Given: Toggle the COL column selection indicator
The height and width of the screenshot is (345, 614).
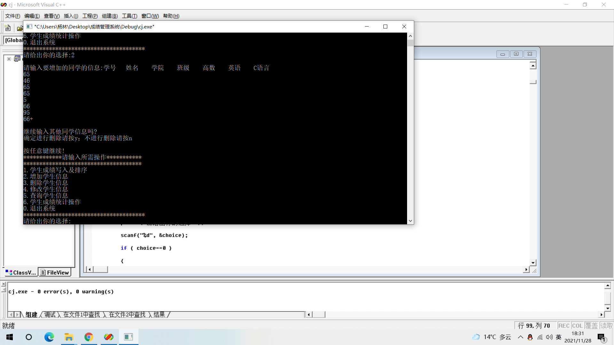Looking at the screenshot, I should [578, 325].
